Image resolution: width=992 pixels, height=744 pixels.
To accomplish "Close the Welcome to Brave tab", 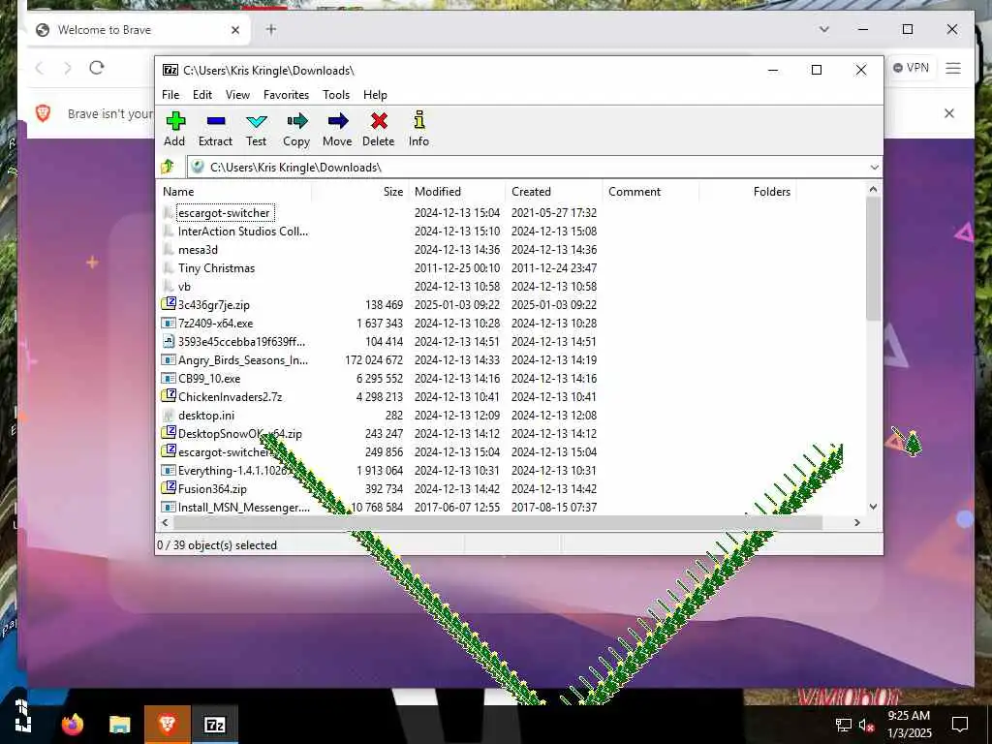I will point(235,30).
